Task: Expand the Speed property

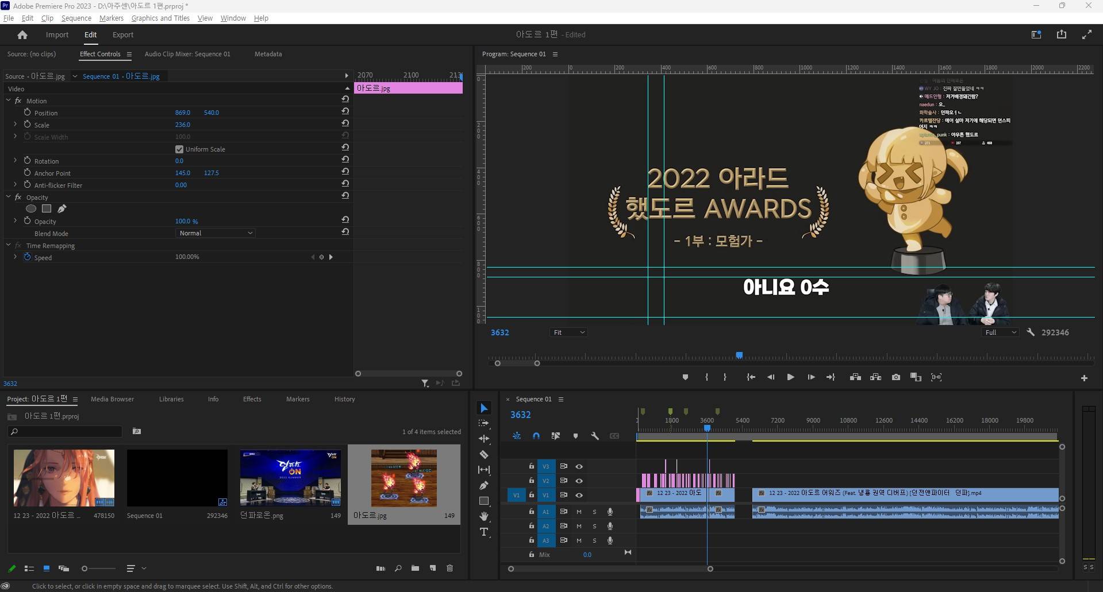Action: pyautogui.click(x=15, y=257)
